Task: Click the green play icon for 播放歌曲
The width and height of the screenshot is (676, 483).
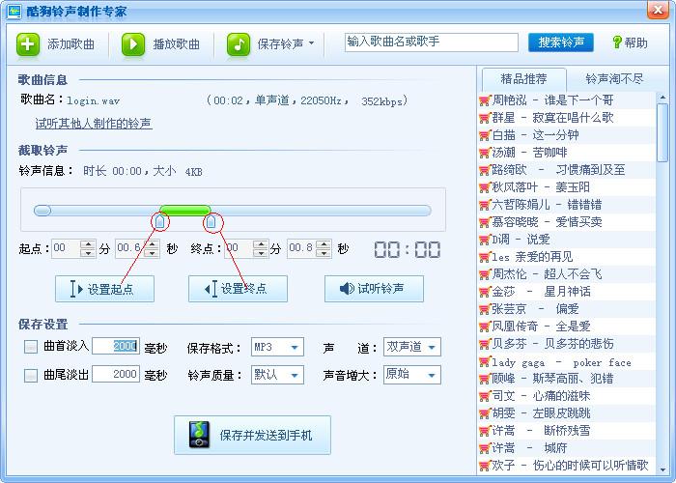Action: pos(133,44)
